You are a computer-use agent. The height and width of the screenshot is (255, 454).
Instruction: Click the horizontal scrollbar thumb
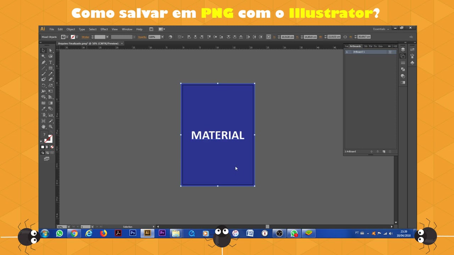coord(267,227)
